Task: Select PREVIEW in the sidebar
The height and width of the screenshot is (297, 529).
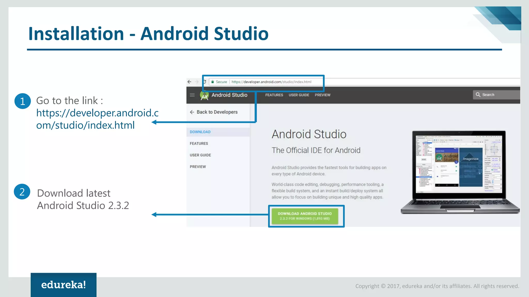Action: (x=198, y=167)
